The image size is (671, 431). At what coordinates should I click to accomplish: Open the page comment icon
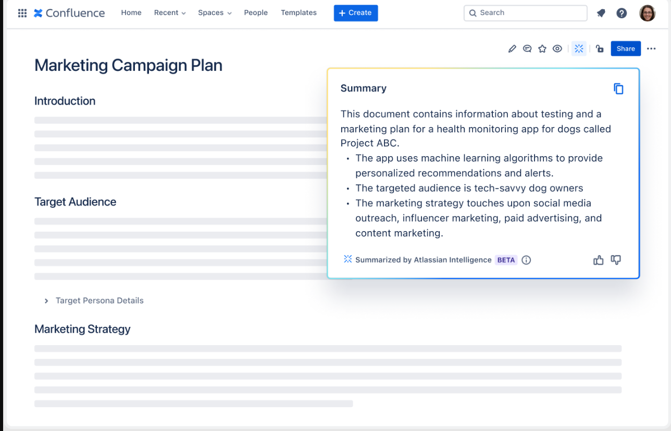click(527, 49)
